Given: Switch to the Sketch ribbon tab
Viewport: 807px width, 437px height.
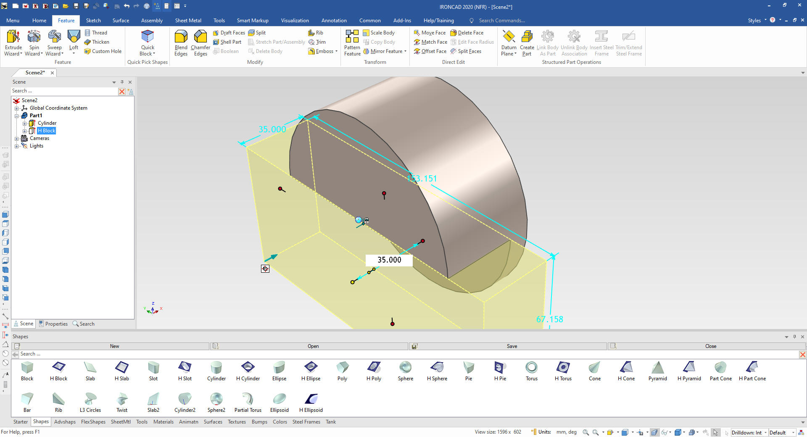Looking at the screenshot, I should pyautogui.click(x=93, y=21).
